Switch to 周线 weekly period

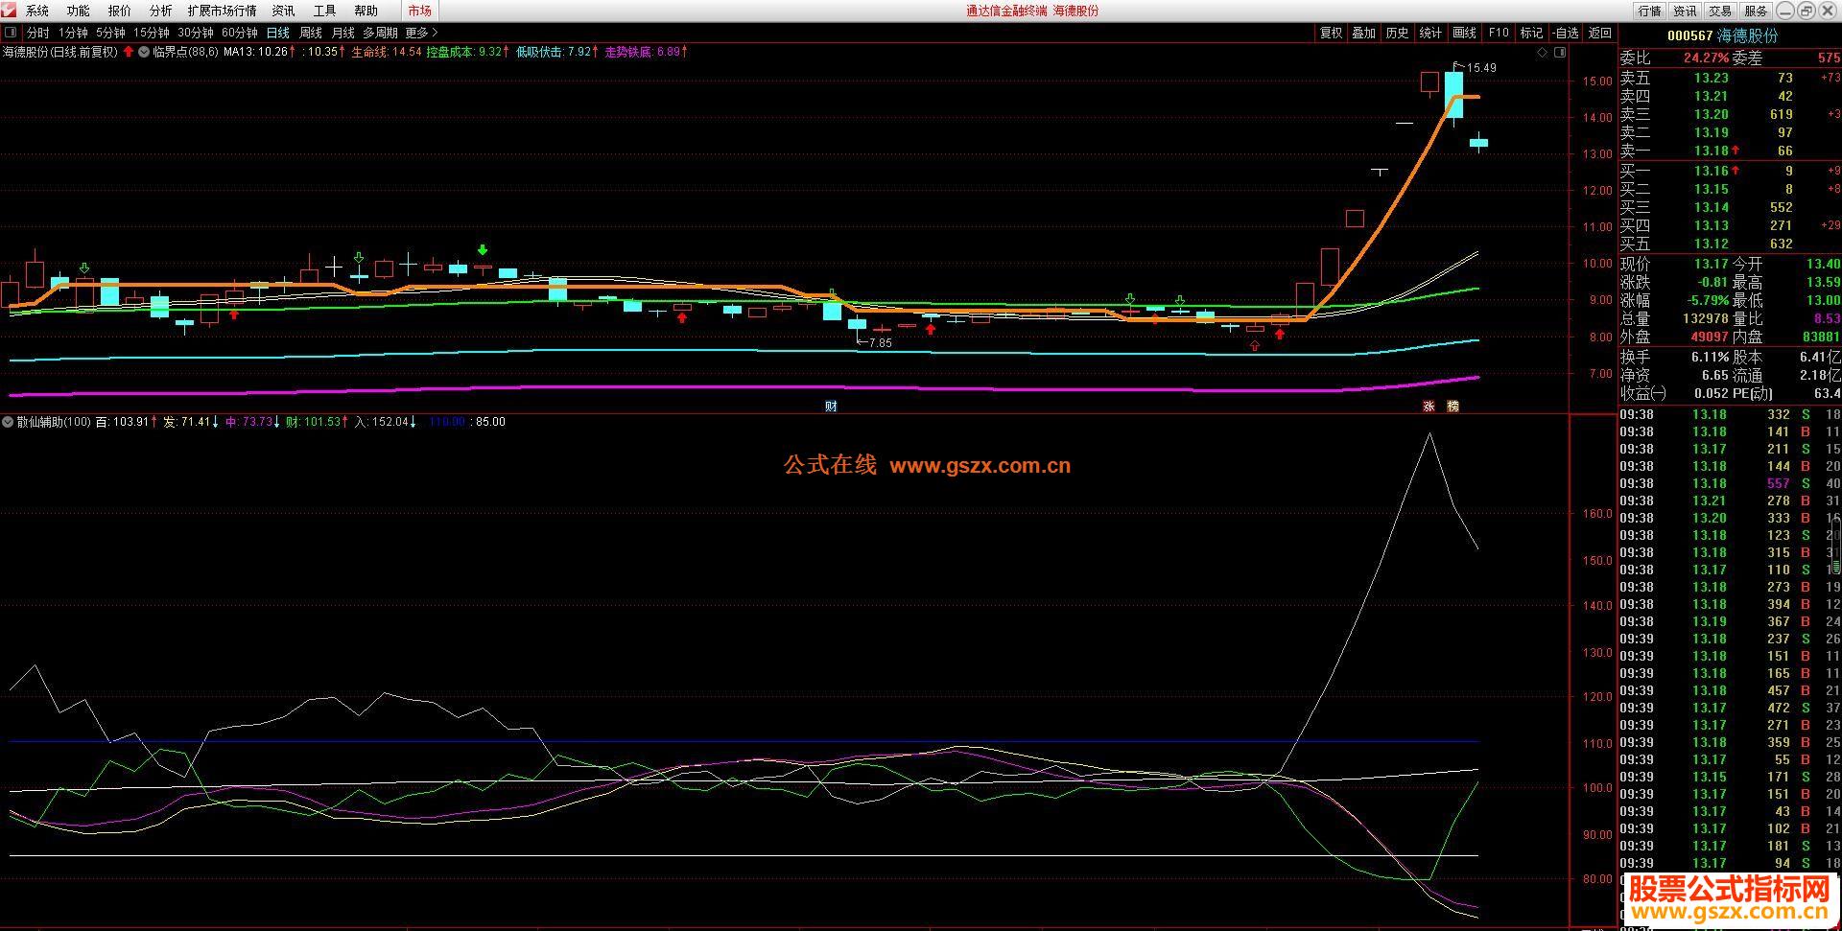point(311,33)
